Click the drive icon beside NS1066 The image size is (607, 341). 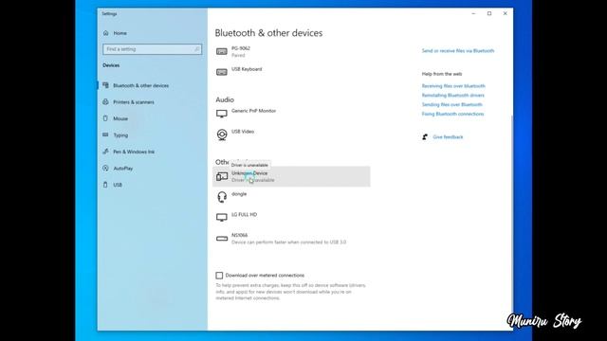click(x=222, y=239)
